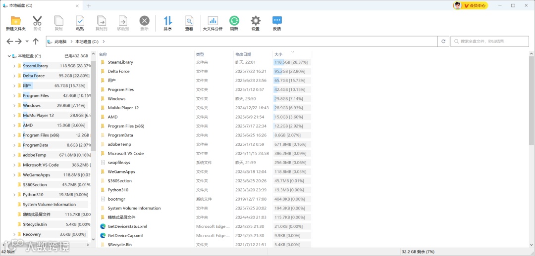
Task: Select Program Files (x86) in file list
Action: (x=126, y=126)
